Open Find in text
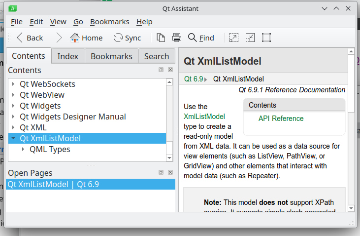Screen dimensions: 360x236 click(x=201, y=38)
